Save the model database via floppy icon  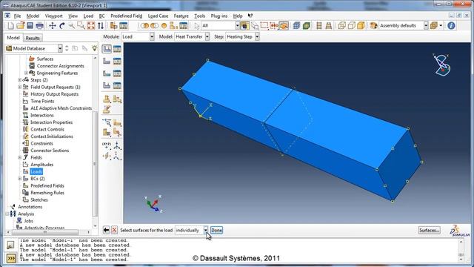pos(30,26)
